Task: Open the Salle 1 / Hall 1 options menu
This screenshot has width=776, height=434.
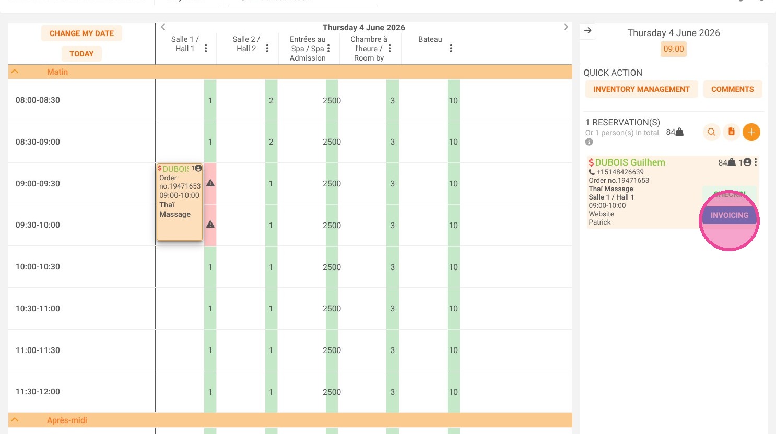Action: point(206,48)
